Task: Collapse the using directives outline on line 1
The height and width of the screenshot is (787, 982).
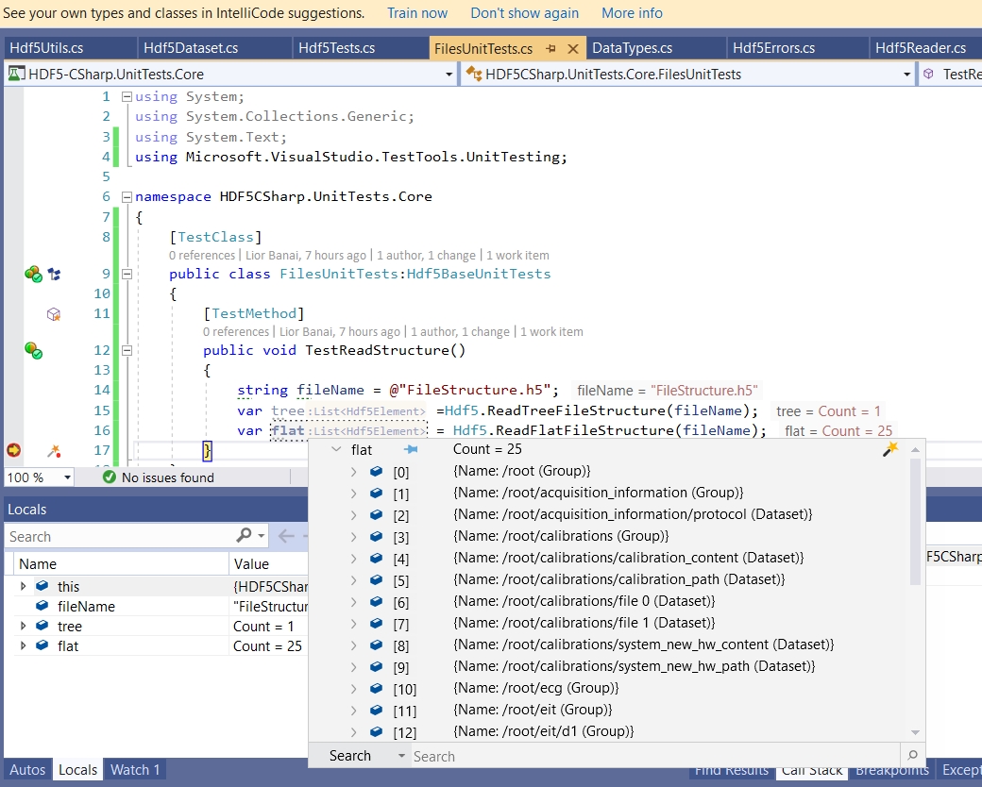Action: (126, 95)
